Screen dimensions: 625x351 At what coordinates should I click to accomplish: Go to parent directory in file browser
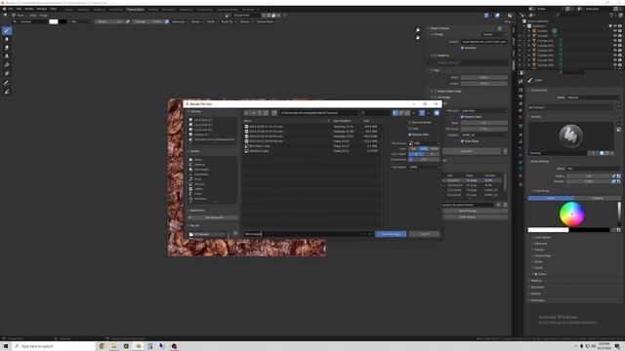pos(260,113)
